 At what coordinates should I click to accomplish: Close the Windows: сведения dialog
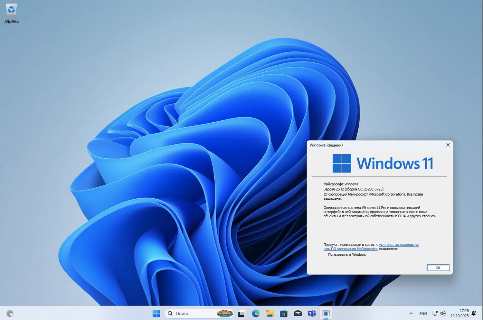(x=448, y=145)
